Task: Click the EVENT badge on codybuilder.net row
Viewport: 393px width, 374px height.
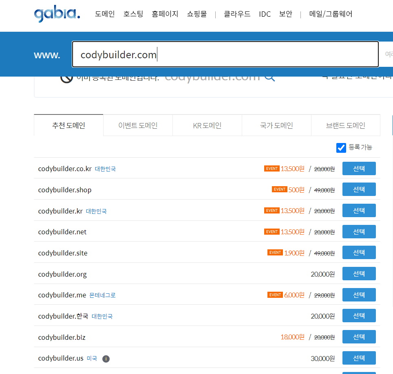Action: pyautogui.click(x=272, y=231)
